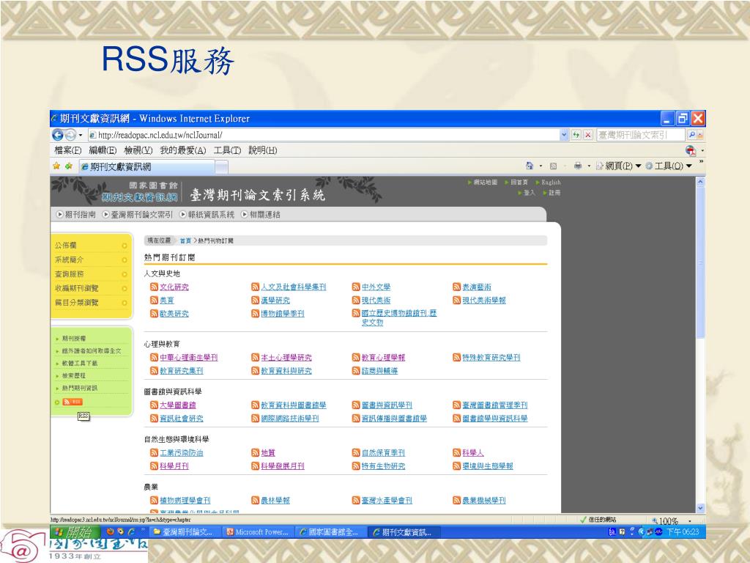Click RSS icon beside 大學圖書館
This screenshot has width=750, height=563.
pyautogui.click(x=154, y=405)
